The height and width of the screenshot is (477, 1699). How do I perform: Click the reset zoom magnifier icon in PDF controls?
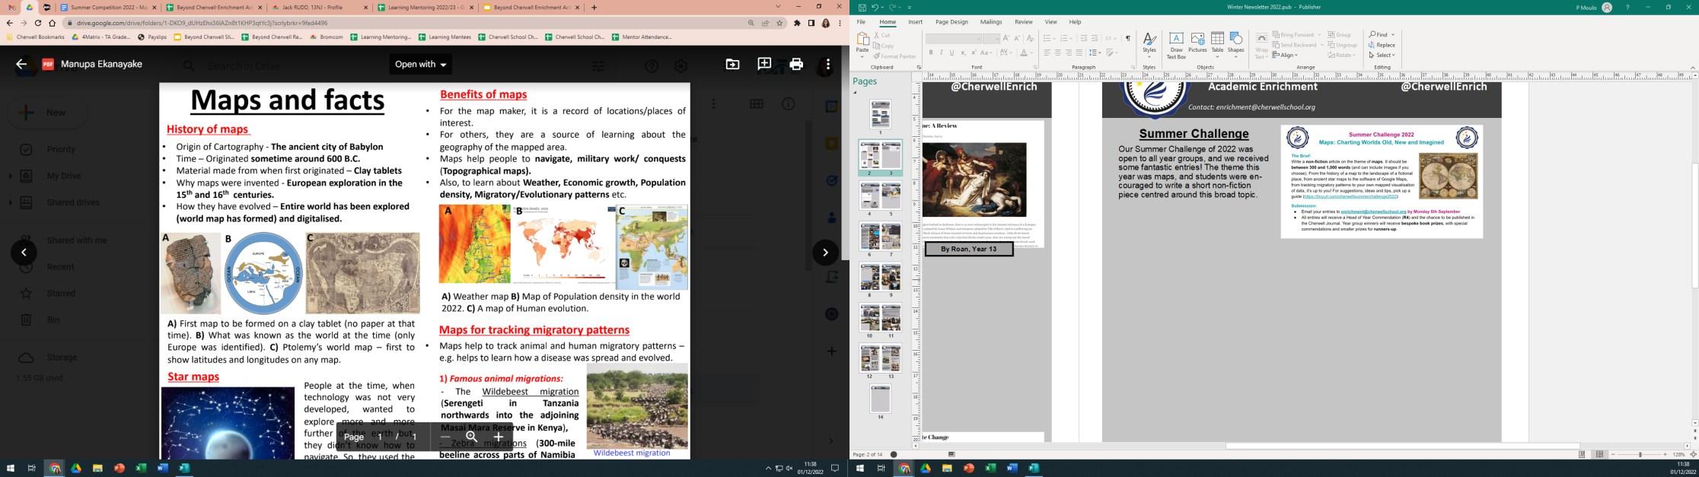472,437
